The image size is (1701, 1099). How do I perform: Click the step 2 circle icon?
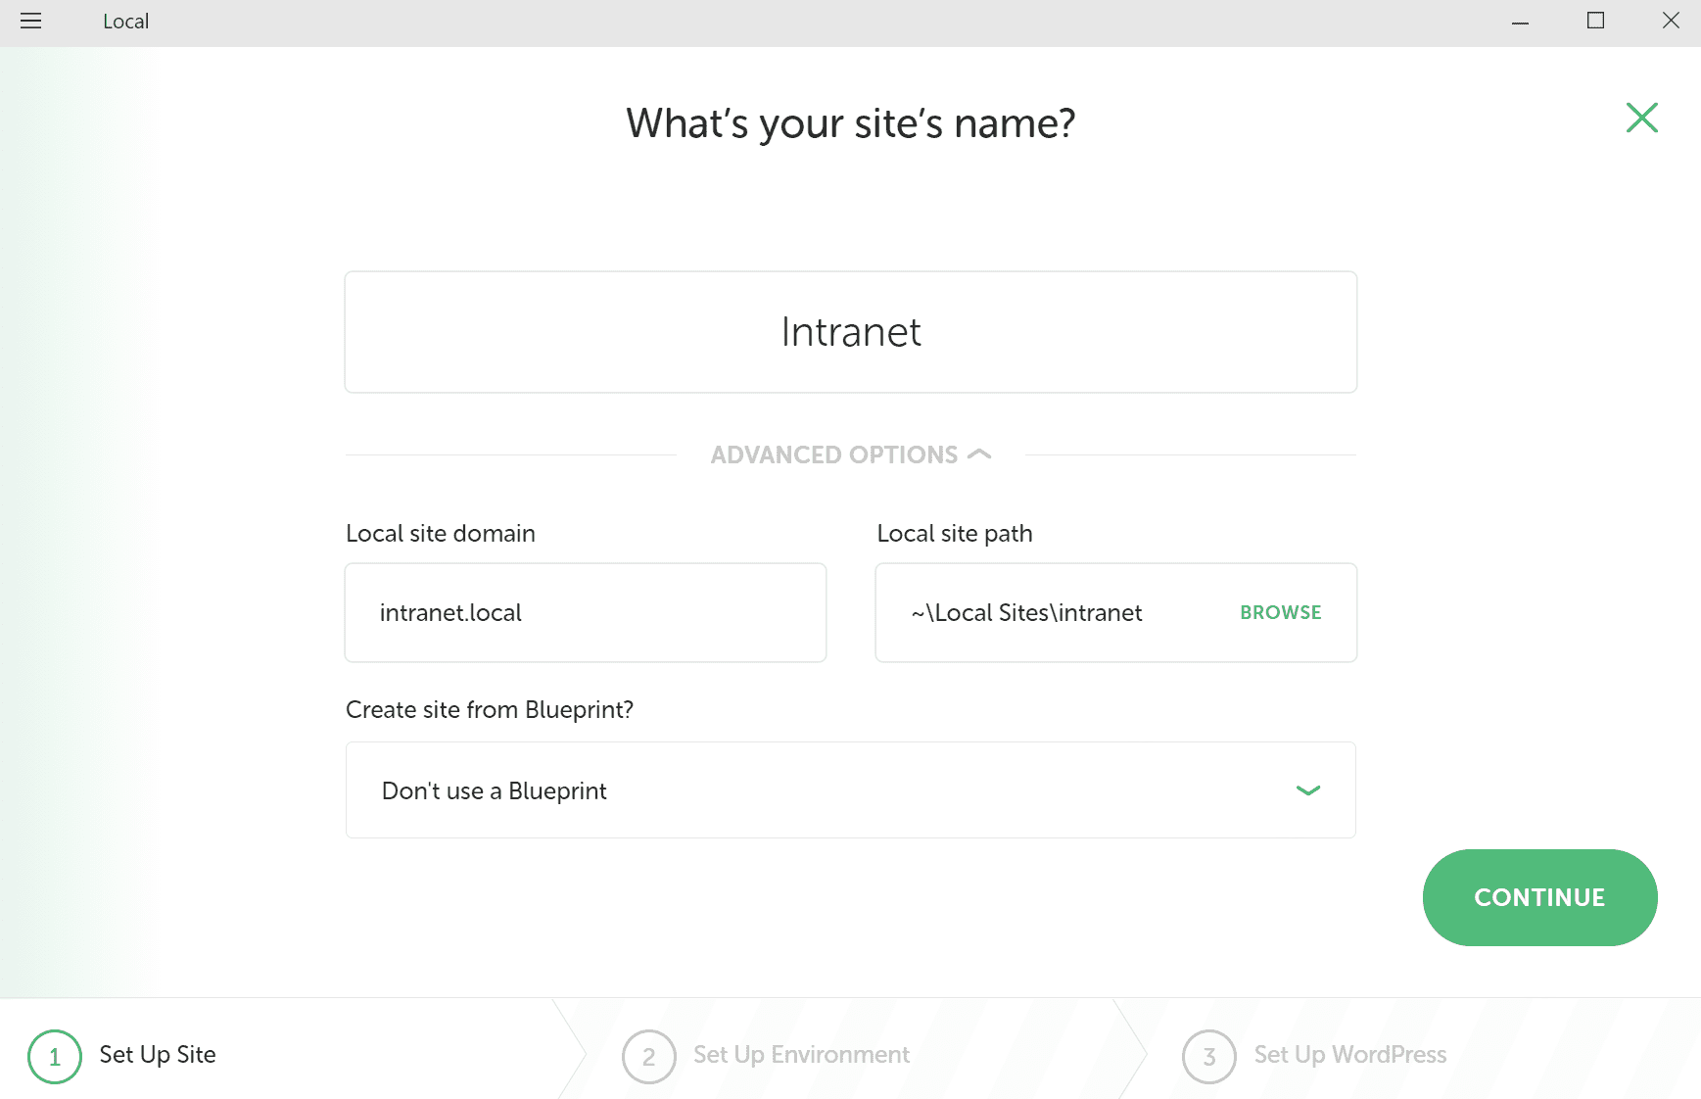click(648, 1056)
